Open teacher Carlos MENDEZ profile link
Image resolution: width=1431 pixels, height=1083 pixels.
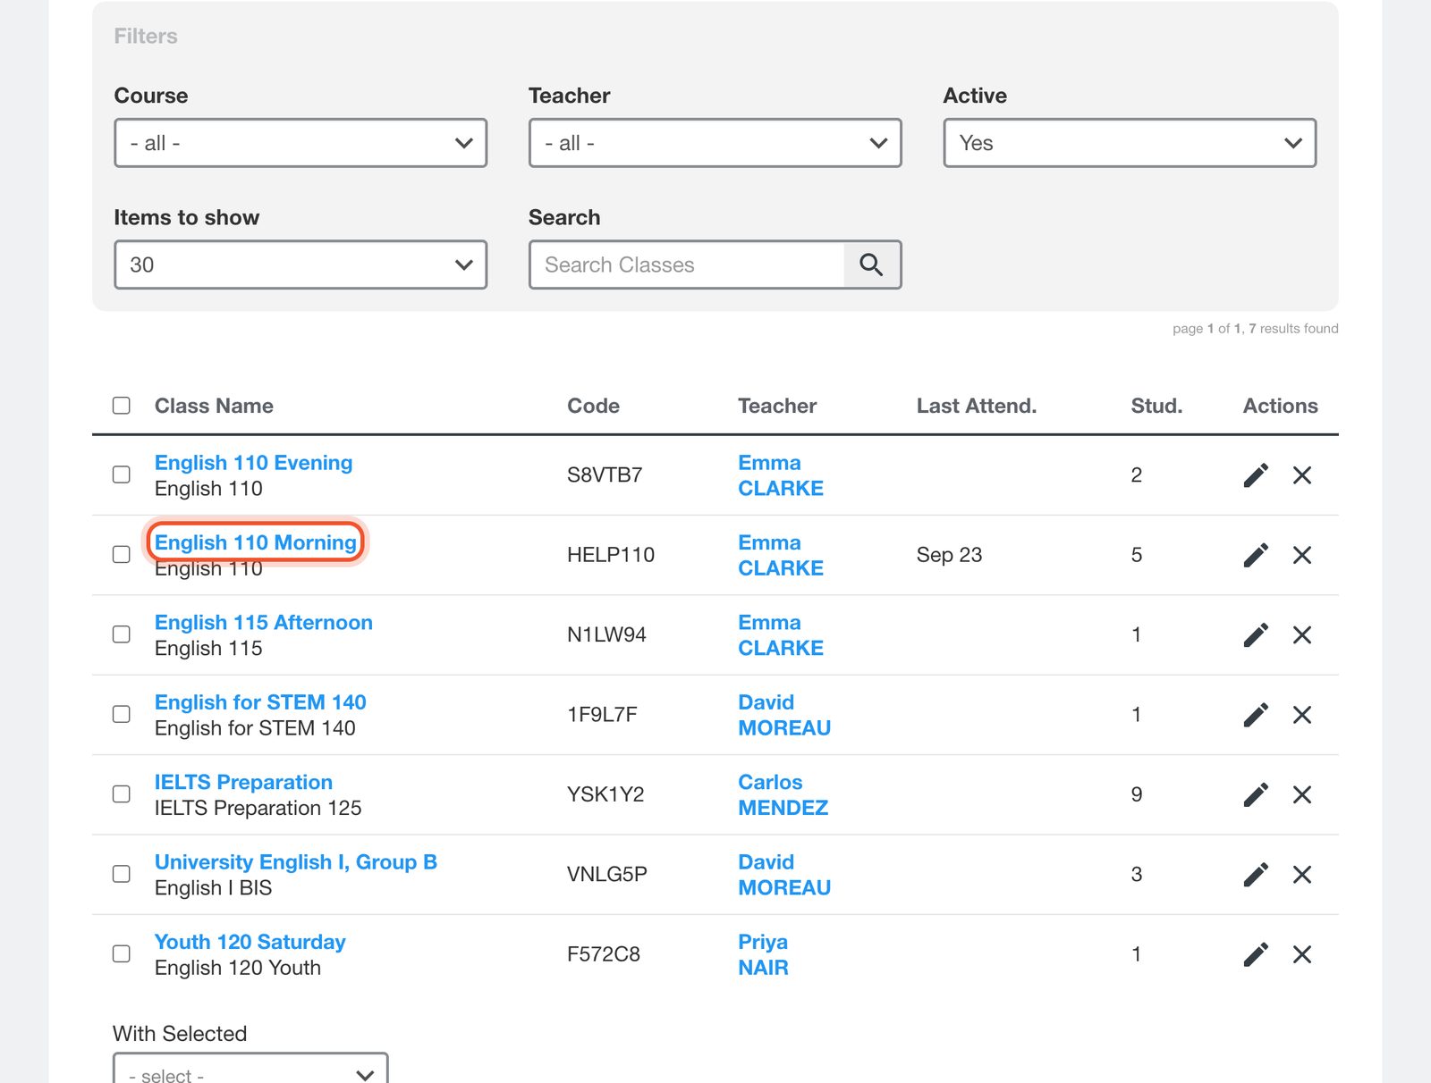[x=783, y=794]
